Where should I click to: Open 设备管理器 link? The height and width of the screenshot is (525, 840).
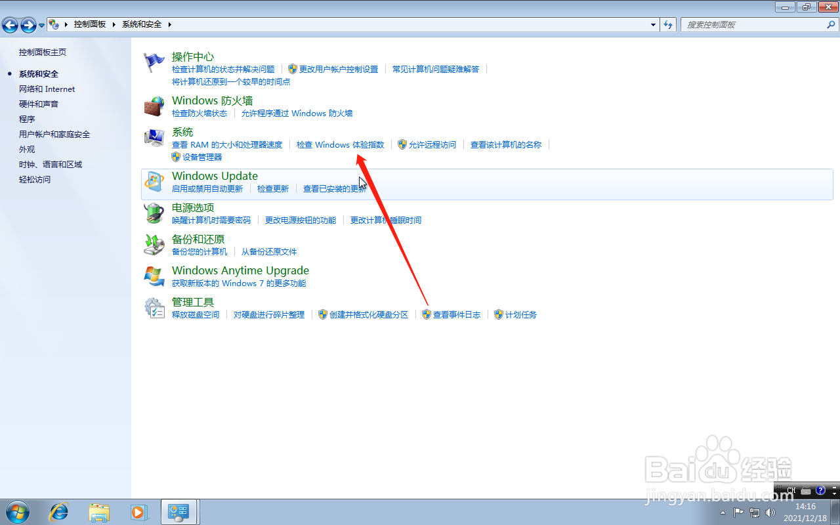tap(202, 157)
